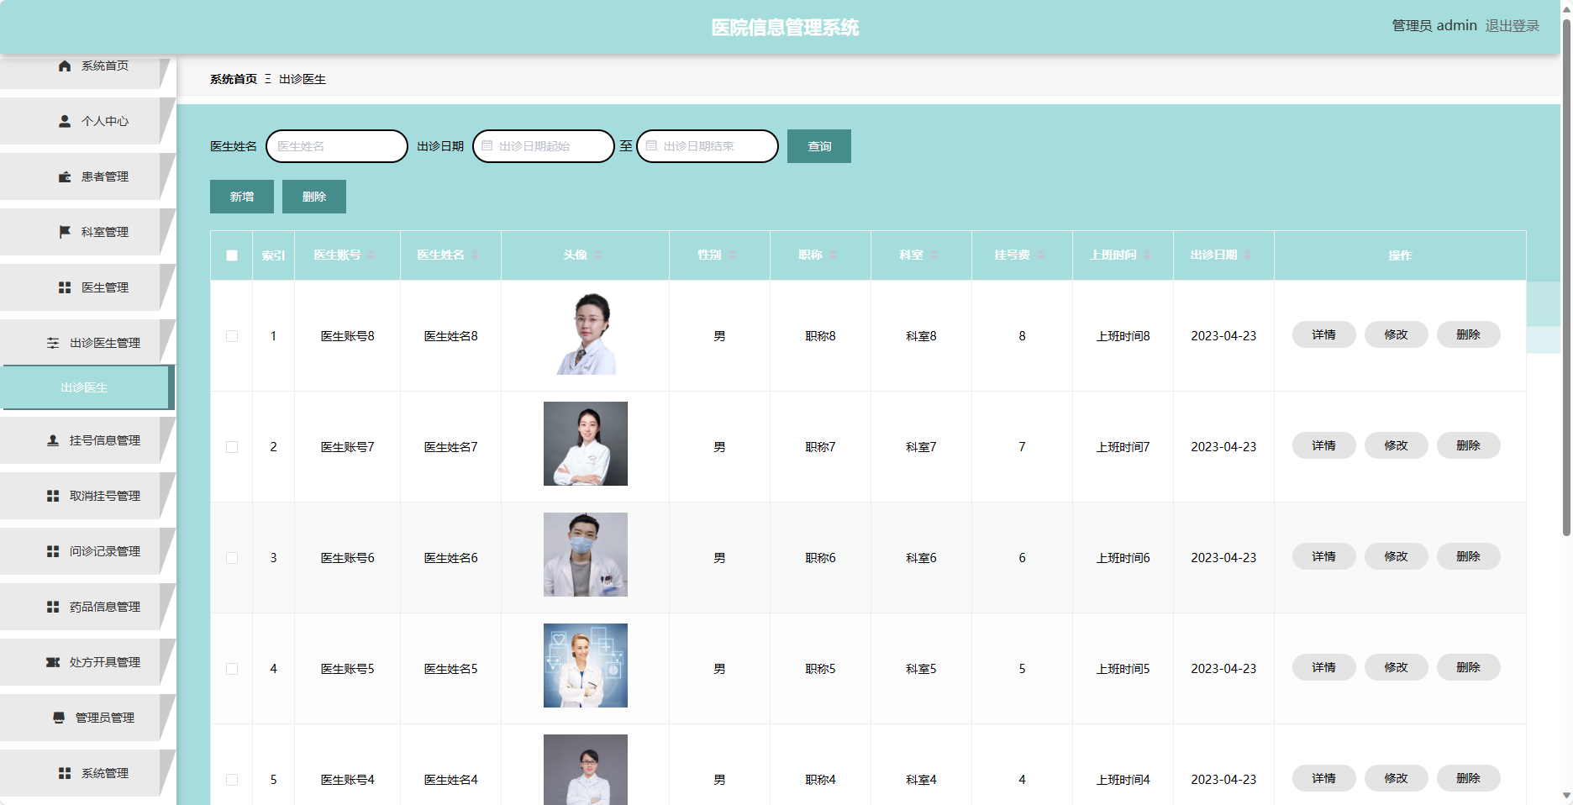Image resolution: width=1573 pixels, height=805 pixels.
Task: Click 退出登录 to log out
Action: point(1512,26)
